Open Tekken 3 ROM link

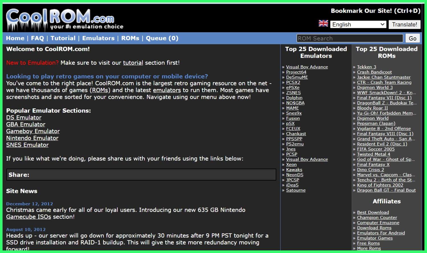[367, 67]
